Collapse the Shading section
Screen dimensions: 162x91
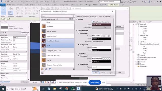[77, 19]
